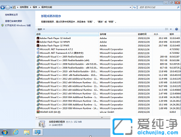This screenshot has width=181, height=137.
Task: Click the horizontal scrollbar left arrow
Action: 37,118
